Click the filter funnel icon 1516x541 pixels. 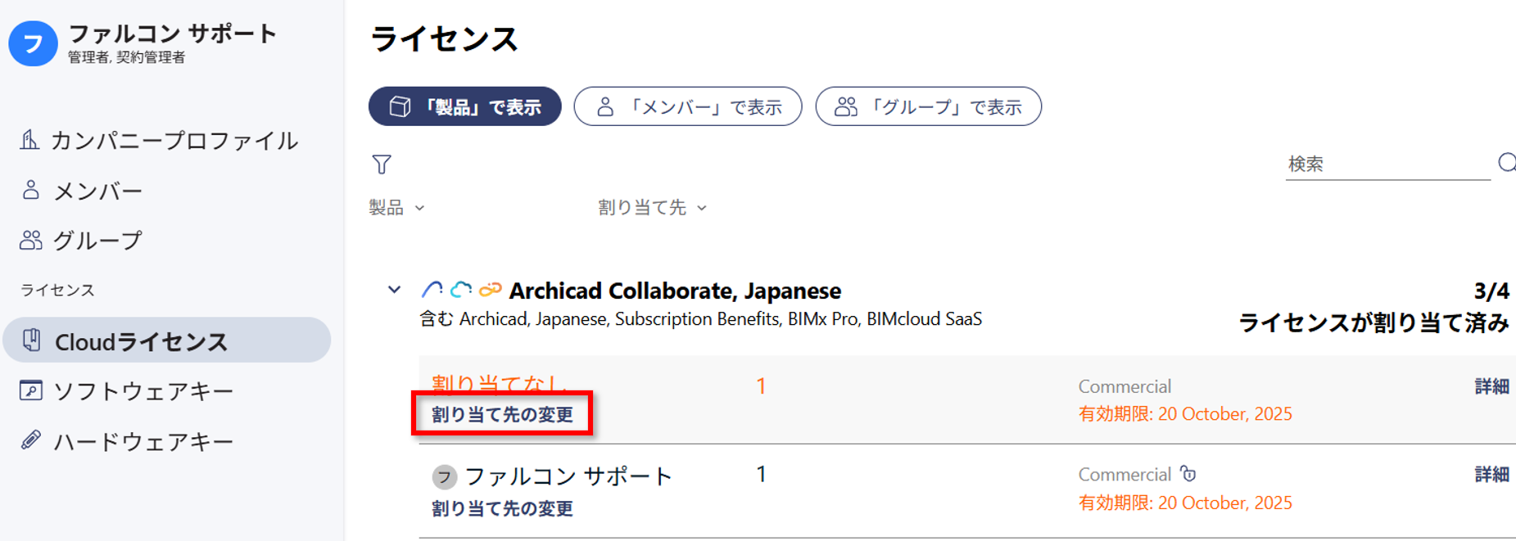(x=382, y=165)
